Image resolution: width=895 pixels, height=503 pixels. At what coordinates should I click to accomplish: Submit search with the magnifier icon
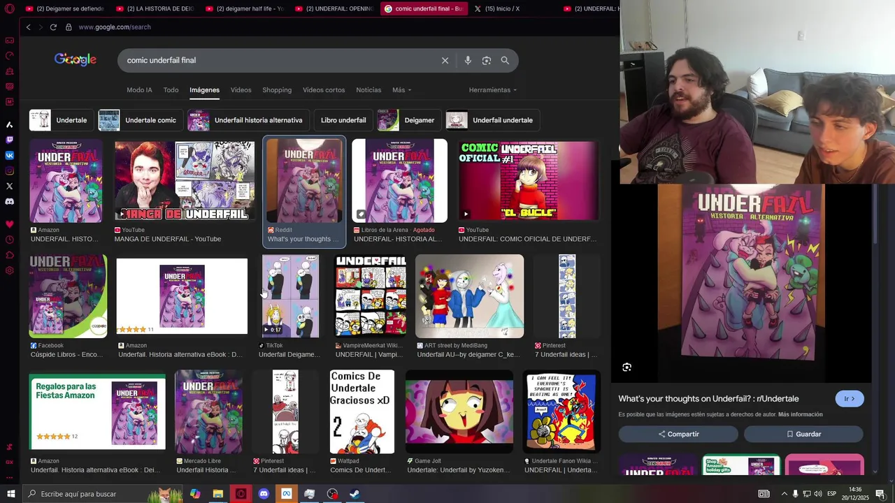pos(505,60)
